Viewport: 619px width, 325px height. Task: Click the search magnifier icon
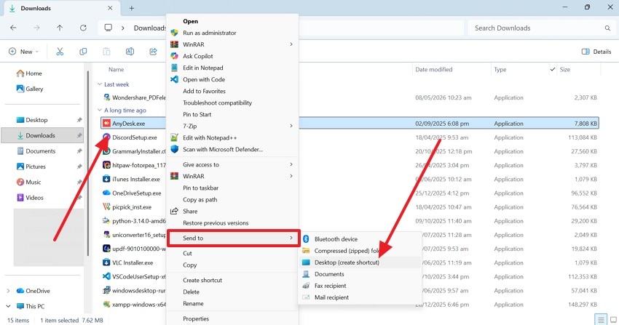point(607,28)
